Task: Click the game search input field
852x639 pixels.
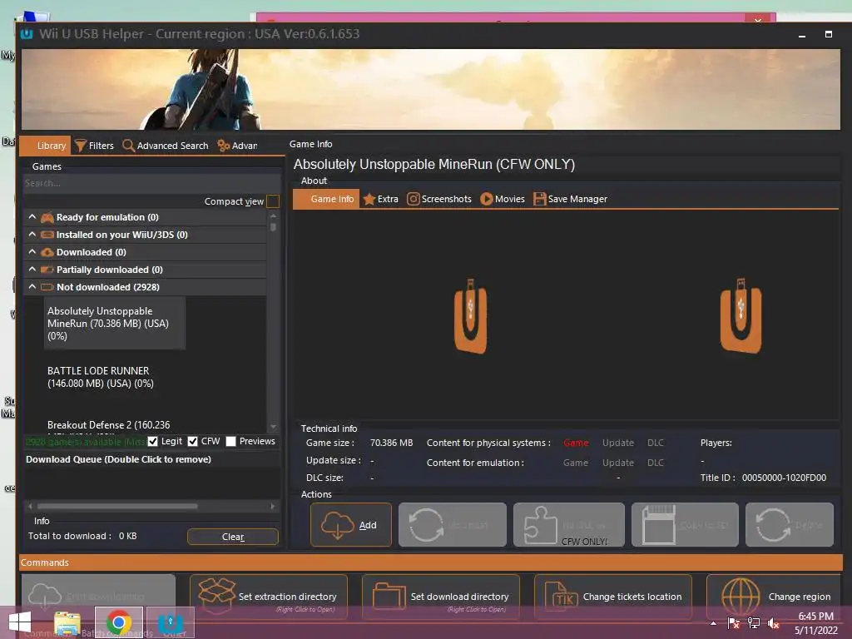Action: pos(151,184)
